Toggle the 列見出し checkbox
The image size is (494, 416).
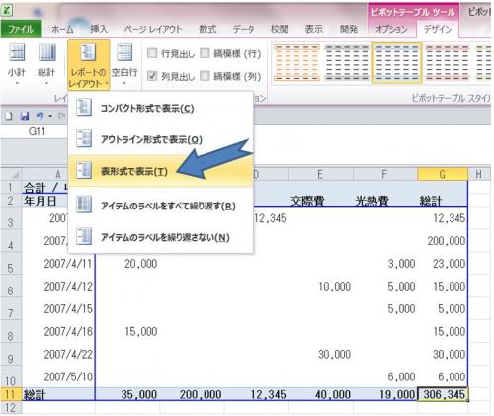[x=152, y=76]
